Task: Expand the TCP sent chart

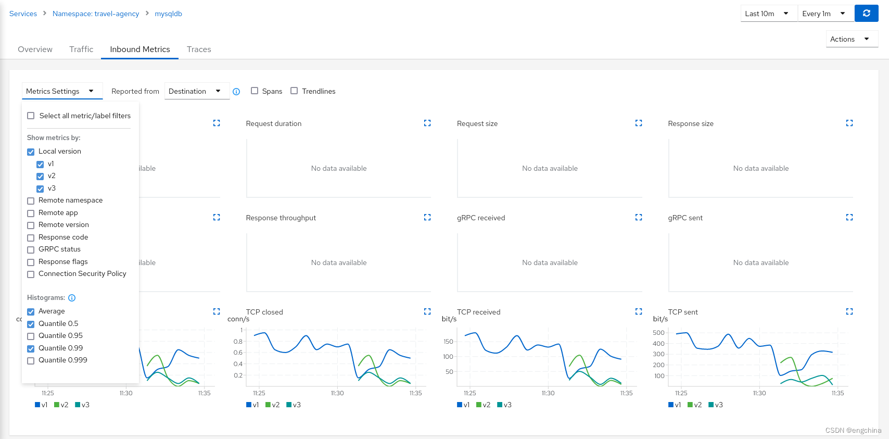Action: coord(849,311)
